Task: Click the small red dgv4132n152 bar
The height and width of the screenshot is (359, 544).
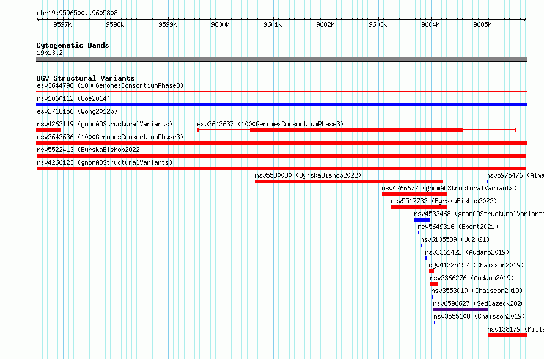Action: pyautogui.click(x=432, y=271)
